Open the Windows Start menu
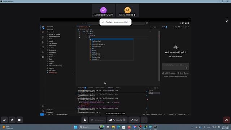Screen dimensions: 231x130 pyautogui.click(x=75, y=127)
